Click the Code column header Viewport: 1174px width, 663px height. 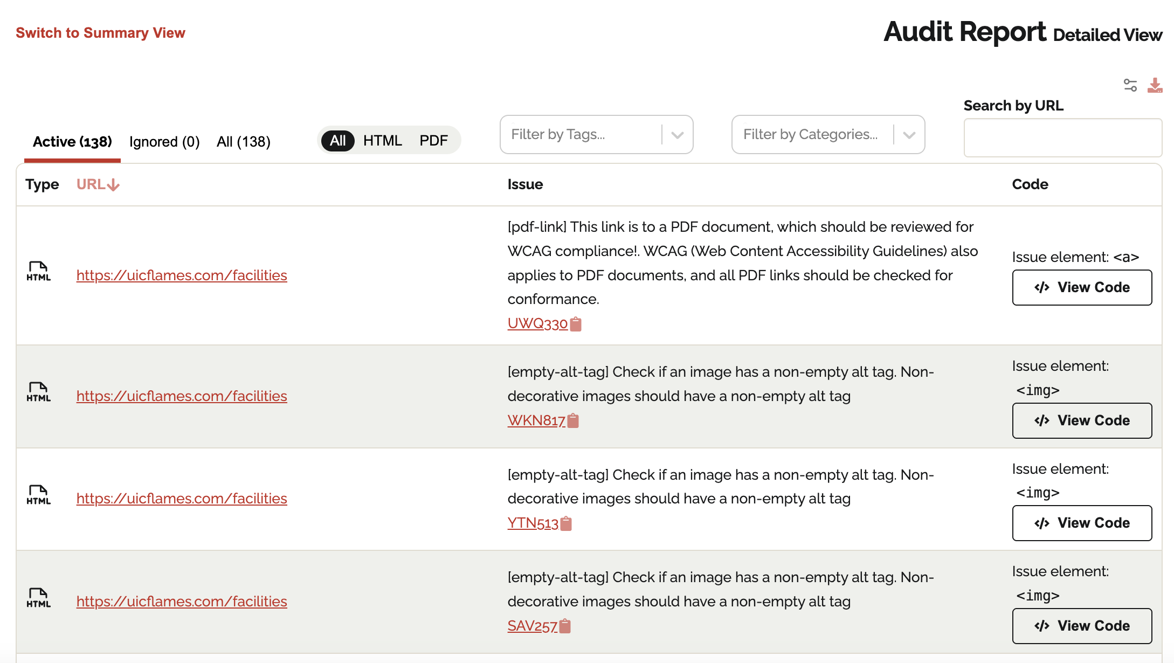click(1030, 184)
